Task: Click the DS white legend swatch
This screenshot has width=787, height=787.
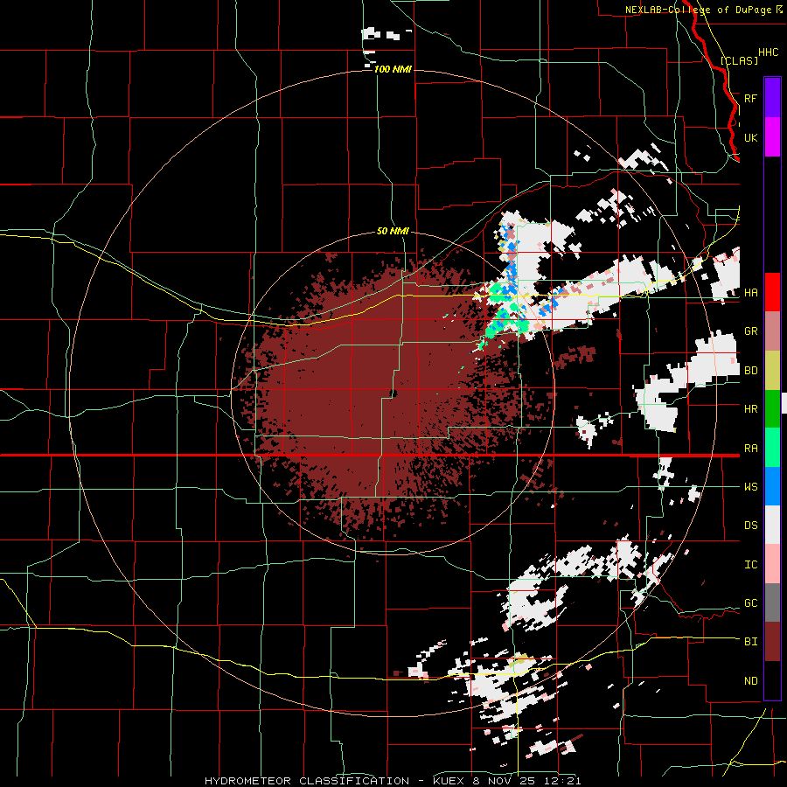Action: 772,525
